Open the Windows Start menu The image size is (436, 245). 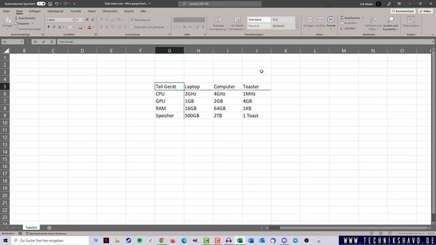[5, 240]
